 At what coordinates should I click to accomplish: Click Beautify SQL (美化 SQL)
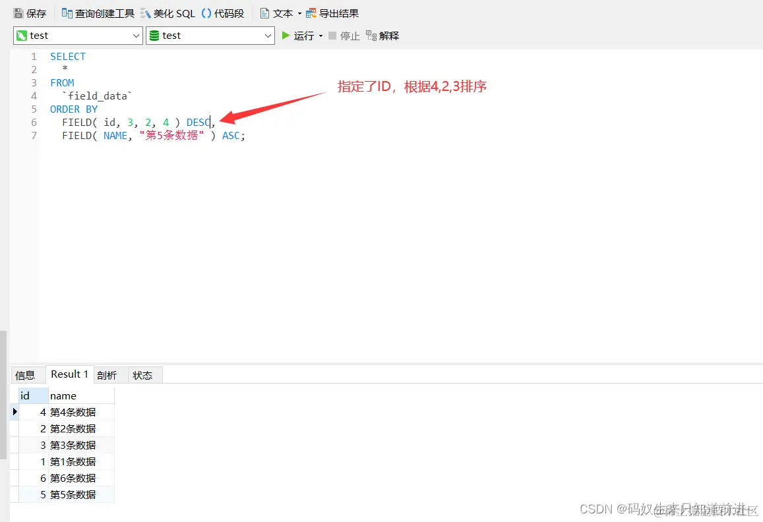tap(168, 13)
